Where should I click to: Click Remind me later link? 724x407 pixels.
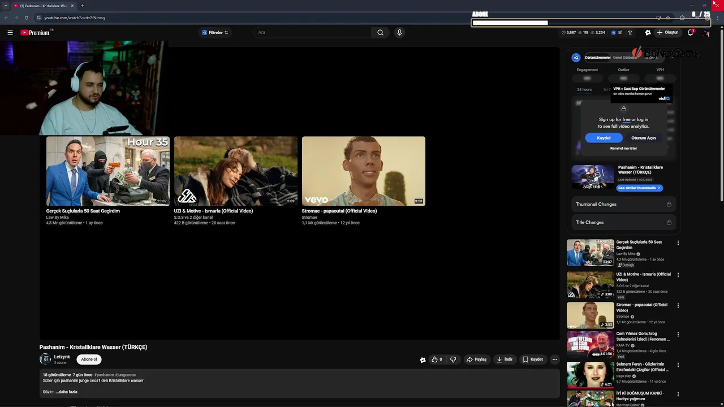point(623,148)
